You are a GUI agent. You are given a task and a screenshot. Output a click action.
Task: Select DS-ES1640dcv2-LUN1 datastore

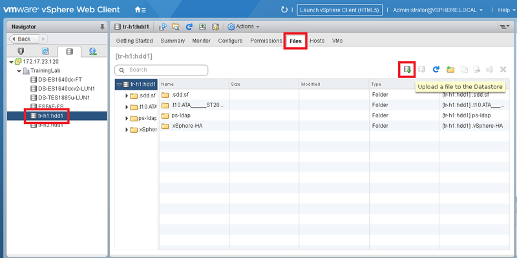63,88
